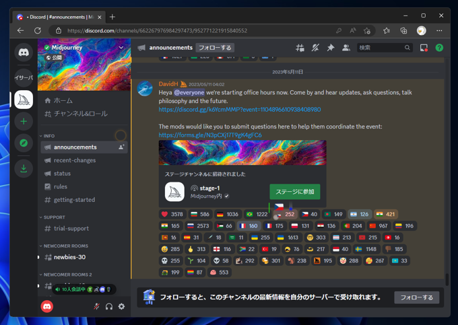Screen dimensions: 458x325
Task: Select the status channel
Action: [x=84, y=174]
